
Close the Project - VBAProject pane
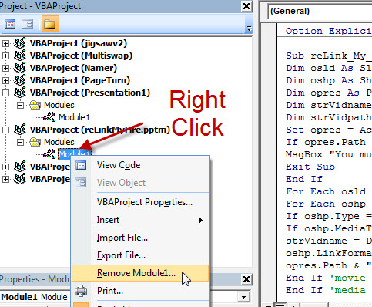[x=246, y=6]
